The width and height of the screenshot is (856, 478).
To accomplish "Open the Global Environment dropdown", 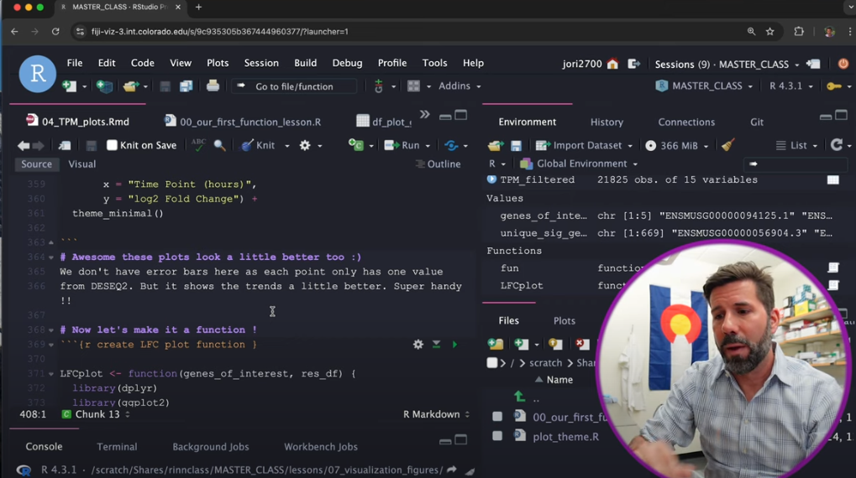I will point(579,164).
